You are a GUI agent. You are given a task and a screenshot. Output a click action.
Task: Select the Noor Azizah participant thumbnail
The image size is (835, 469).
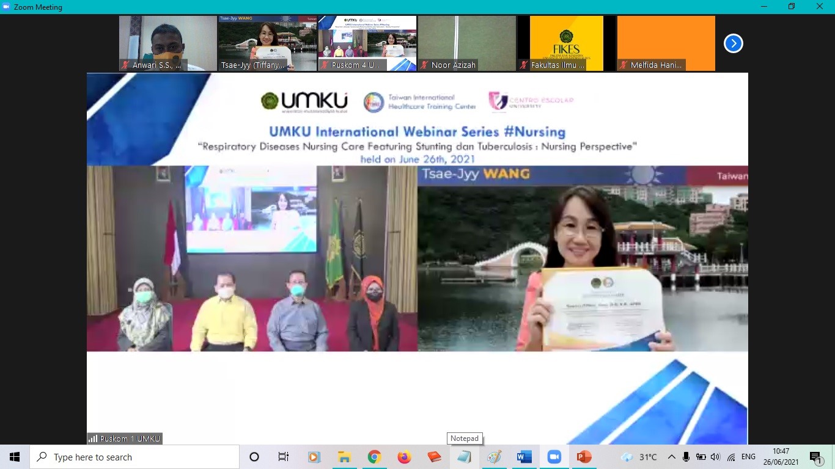pyautogui.click(x=467, y=43)
